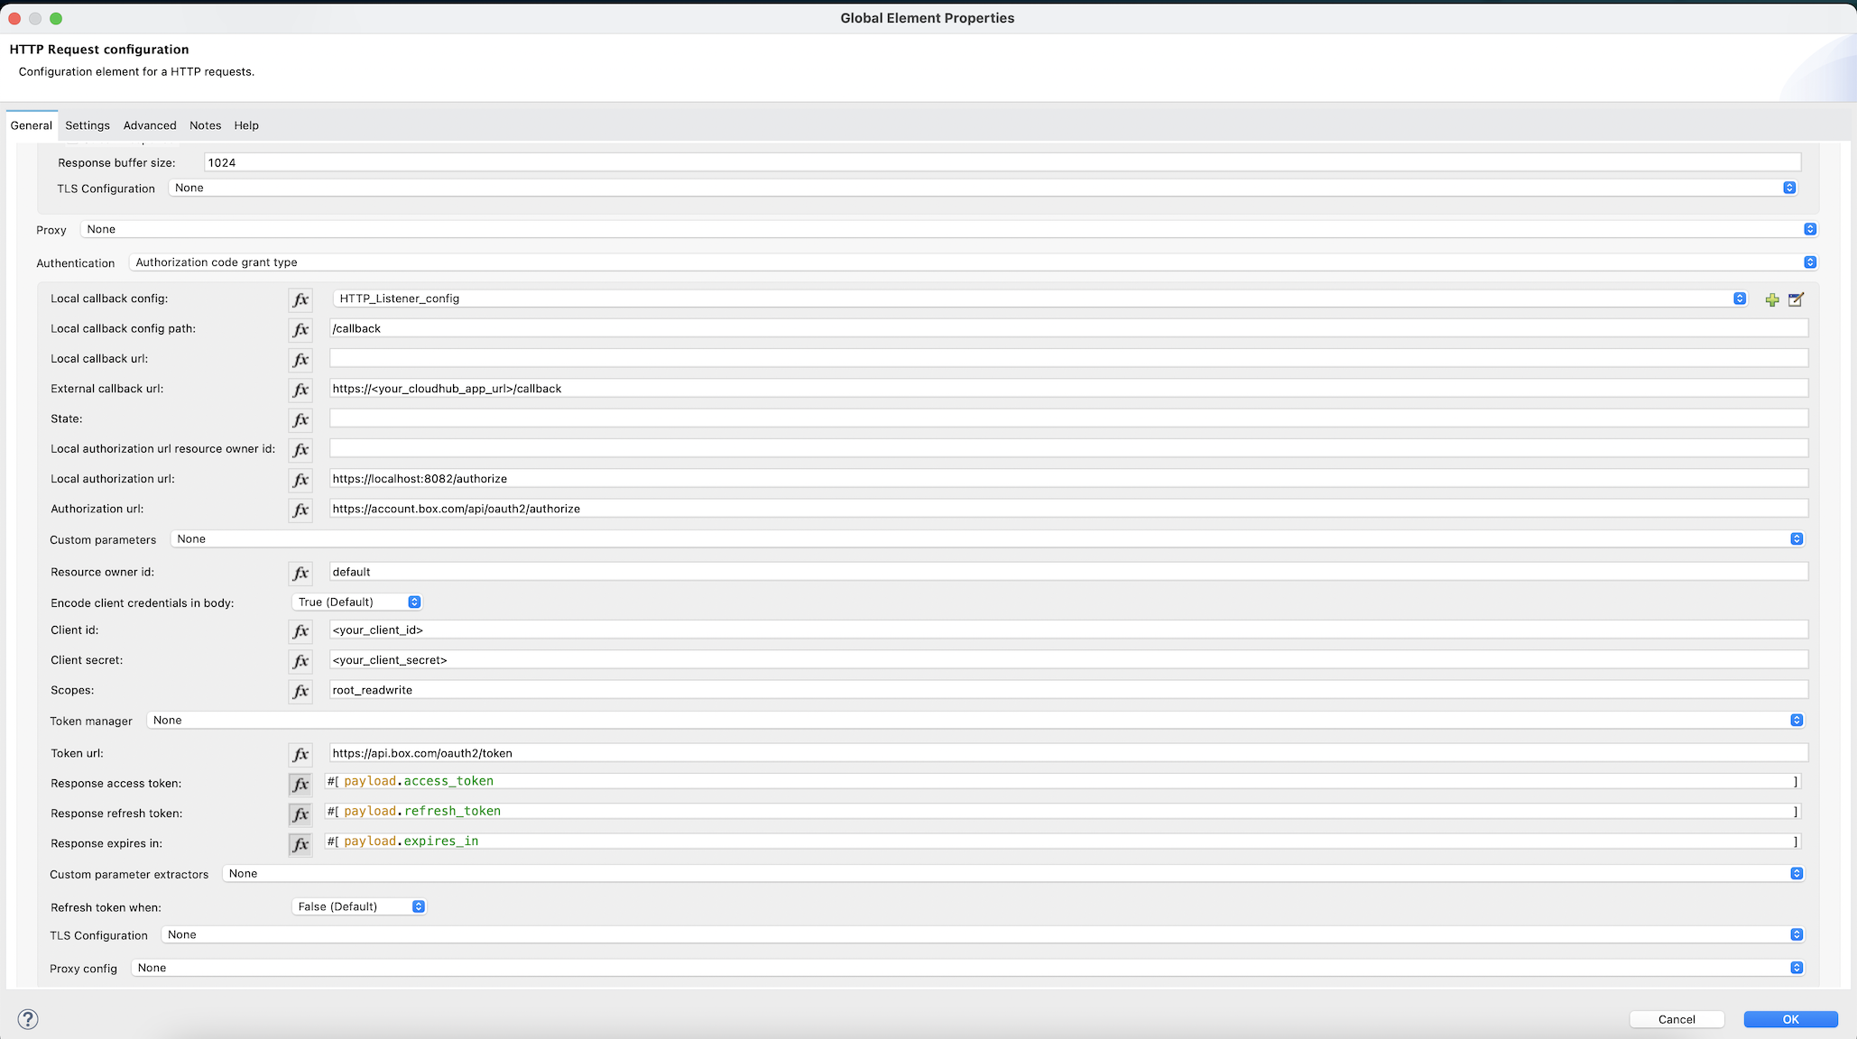
Task: Open the Authentication grant type dropdown
Action: [1809, 262]
